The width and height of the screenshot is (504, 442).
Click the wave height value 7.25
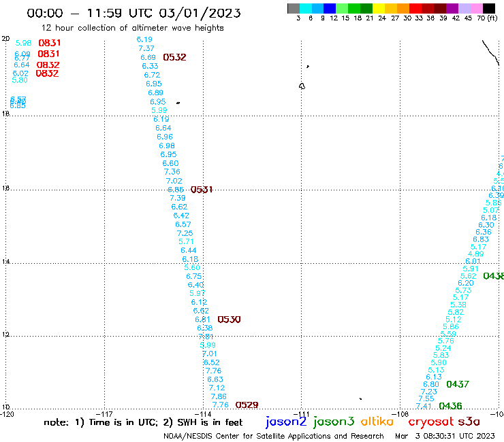(x=185, y=233)
